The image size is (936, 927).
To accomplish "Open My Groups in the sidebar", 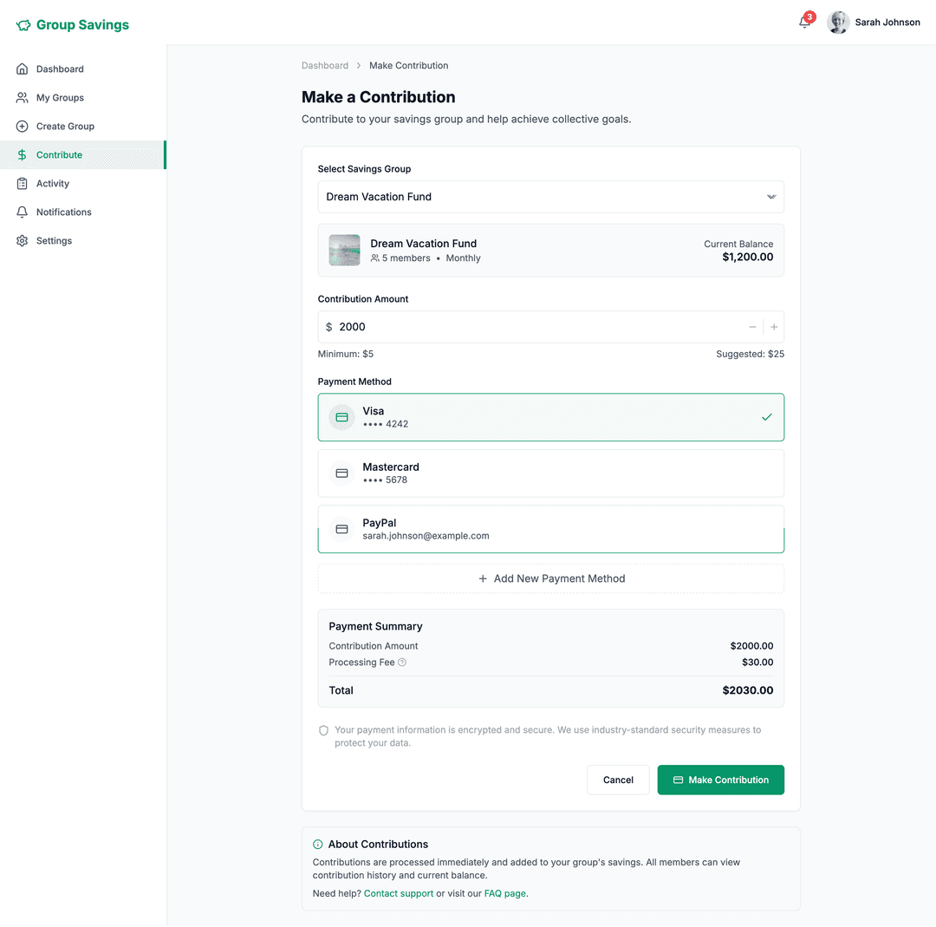I will [x=60, y=98].
